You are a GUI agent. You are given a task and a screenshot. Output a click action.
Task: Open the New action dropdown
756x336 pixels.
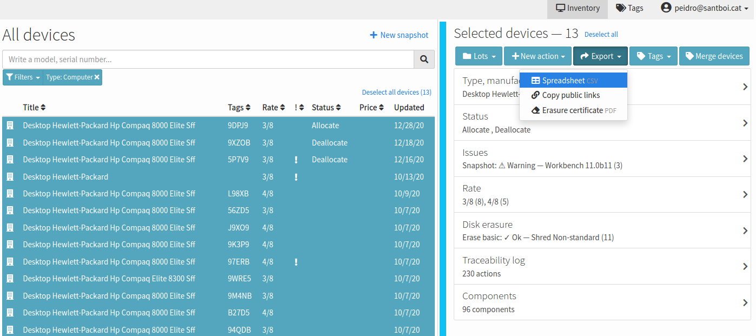(x=538, y=56)
